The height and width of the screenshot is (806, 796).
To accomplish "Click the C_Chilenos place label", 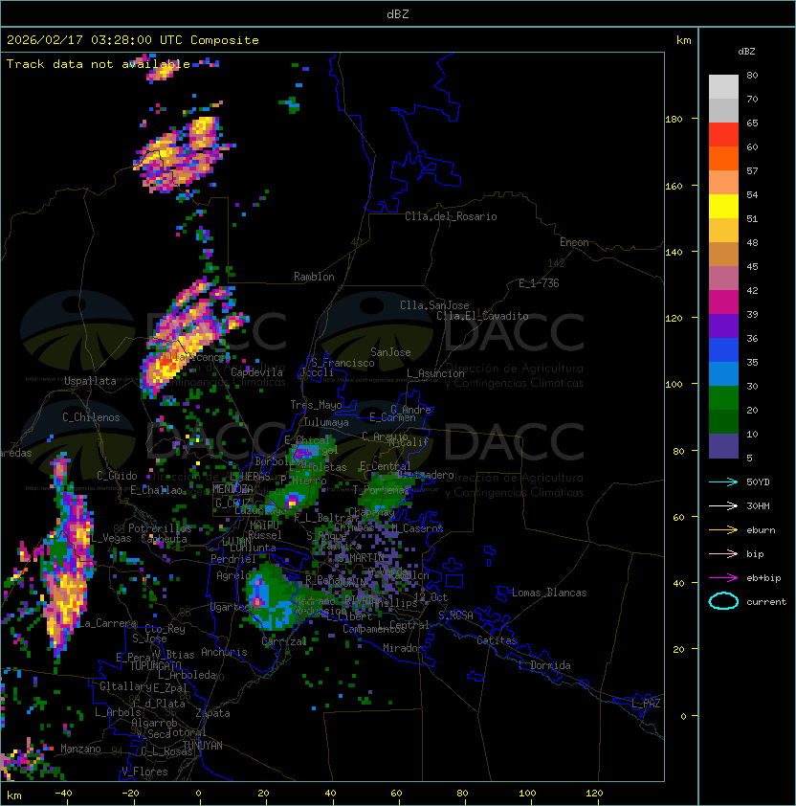I will click(91, 417).
